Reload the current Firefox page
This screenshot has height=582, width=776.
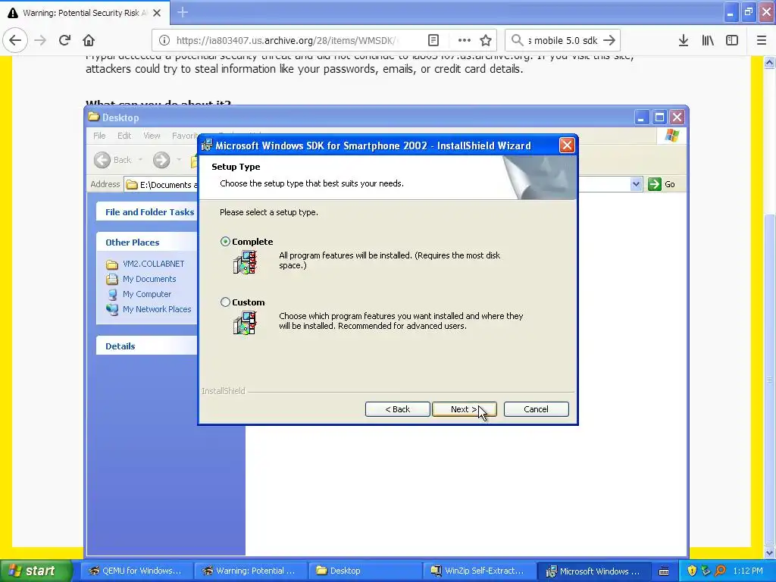click(x=64, y=40)
